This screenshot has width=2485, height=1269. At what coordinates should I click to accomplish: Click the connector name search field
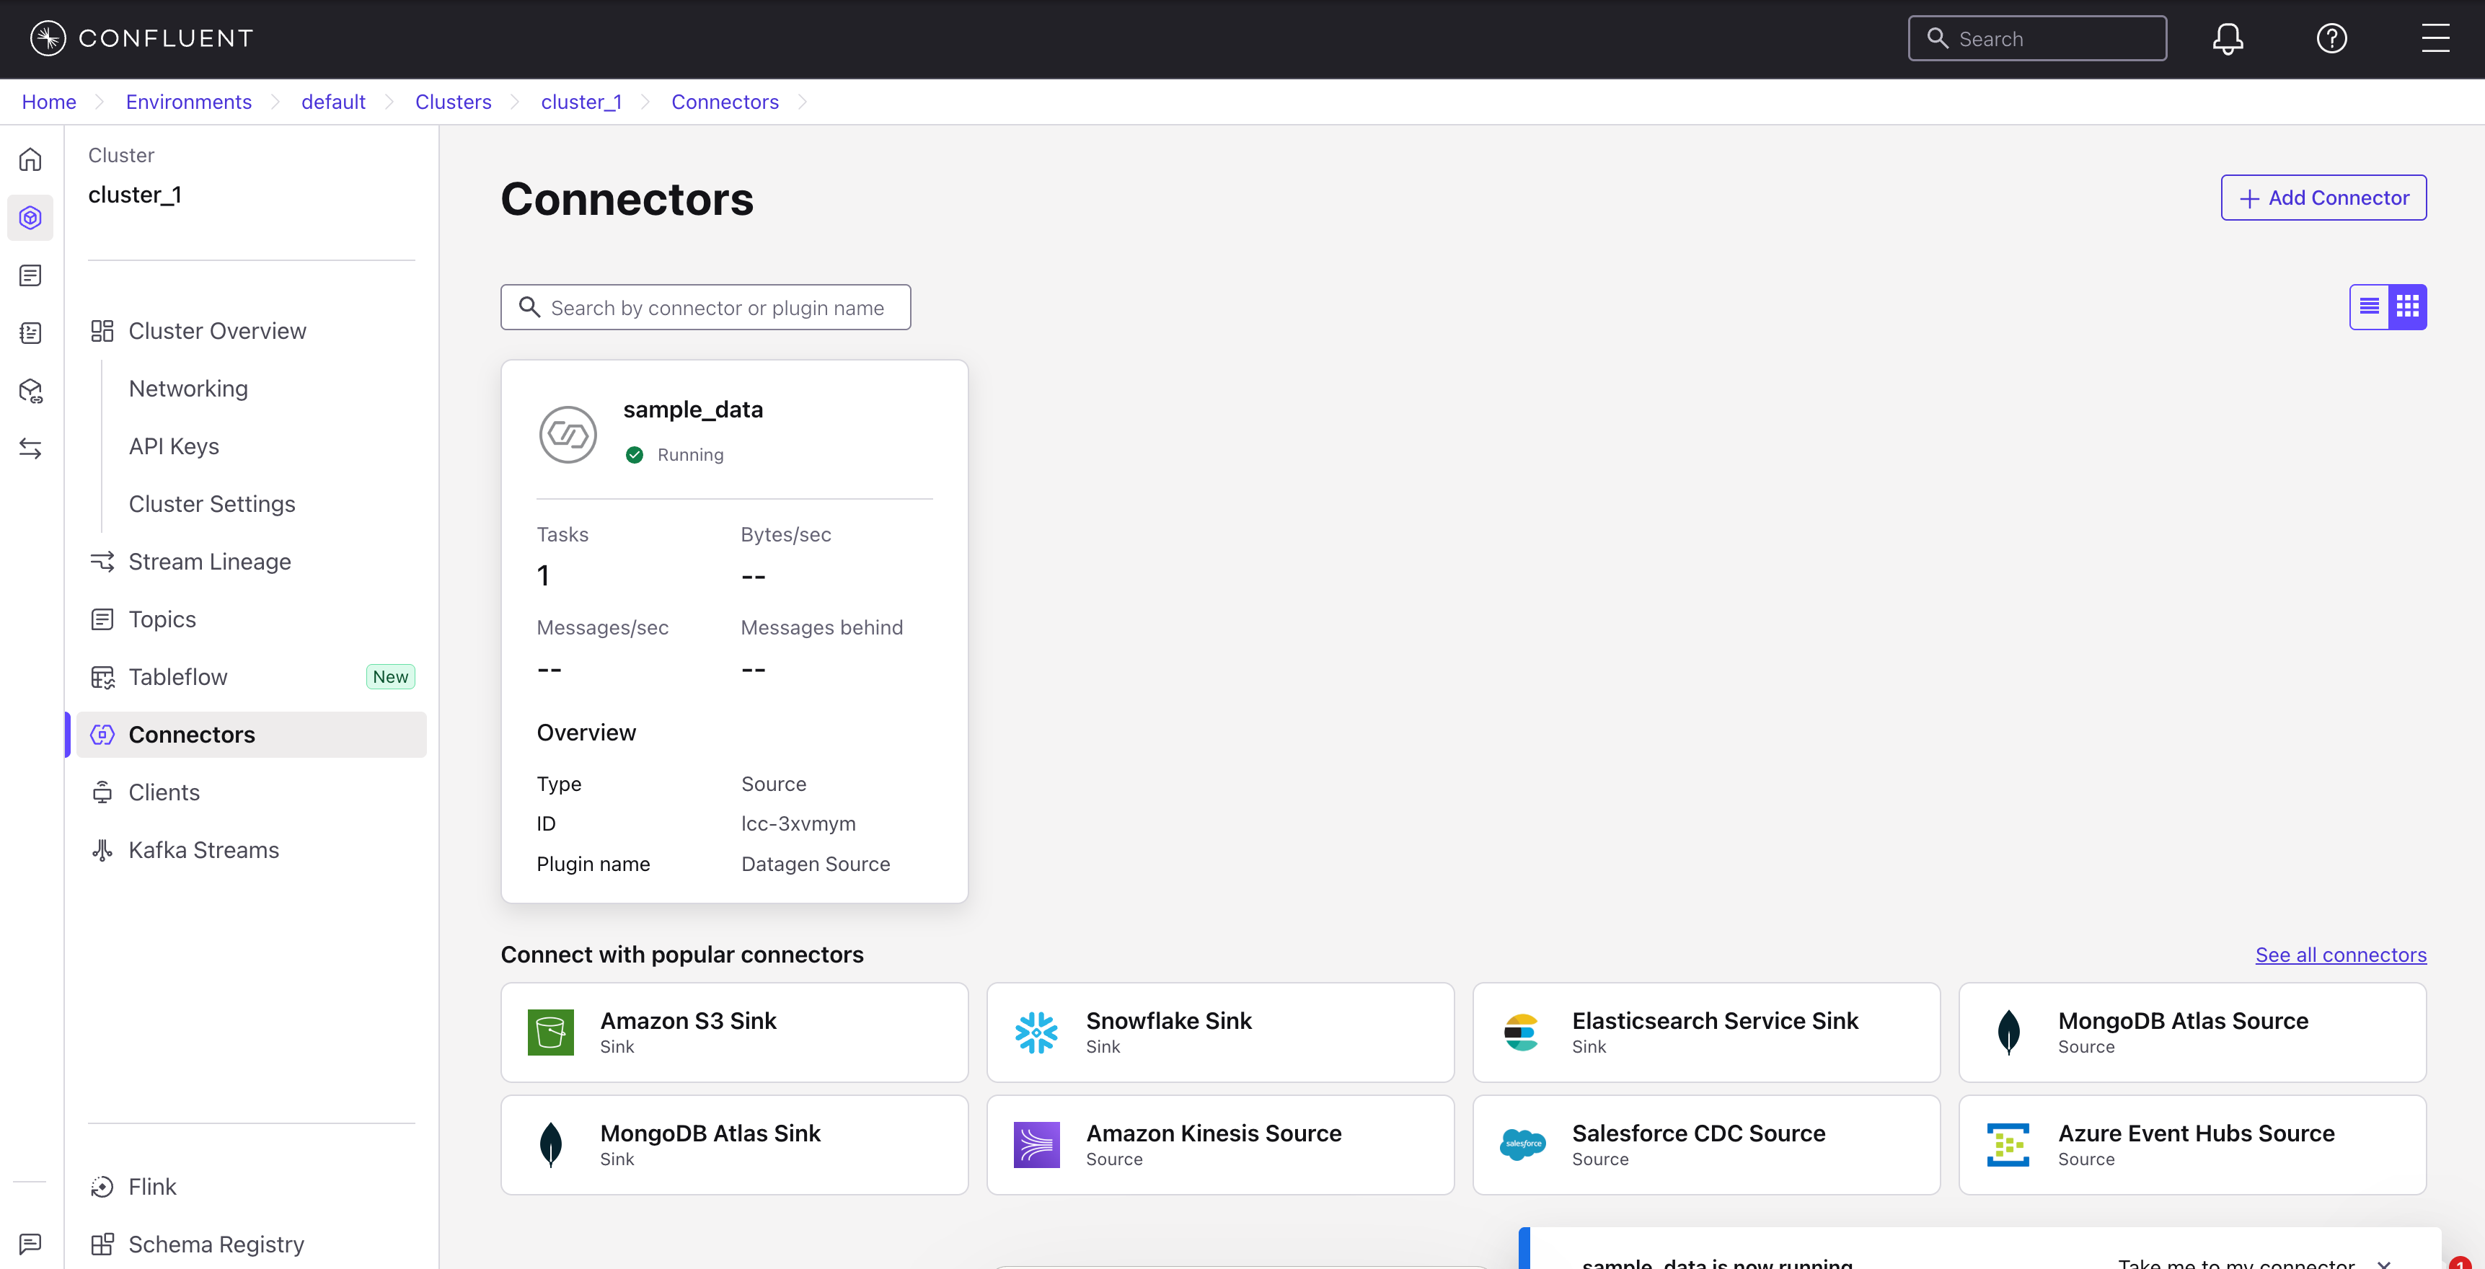tap(716, 308)
